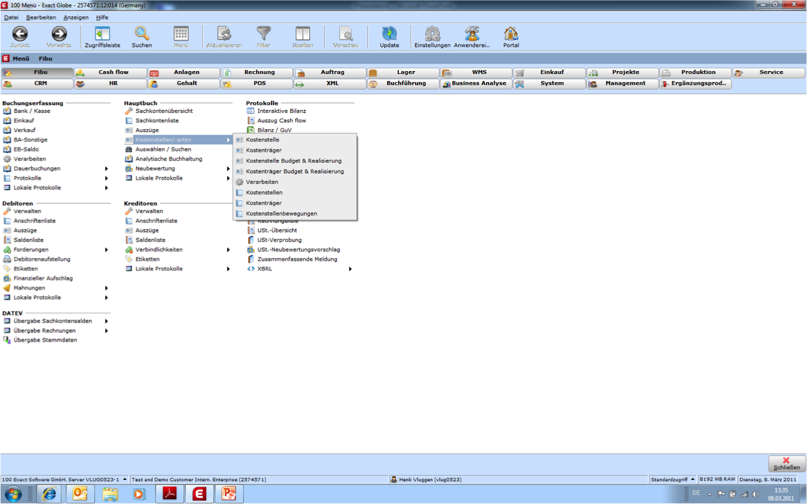The height and width of the screenshot is (504, 807).
Task: Open the Buchführung module tab
Action: coord(403,83)
